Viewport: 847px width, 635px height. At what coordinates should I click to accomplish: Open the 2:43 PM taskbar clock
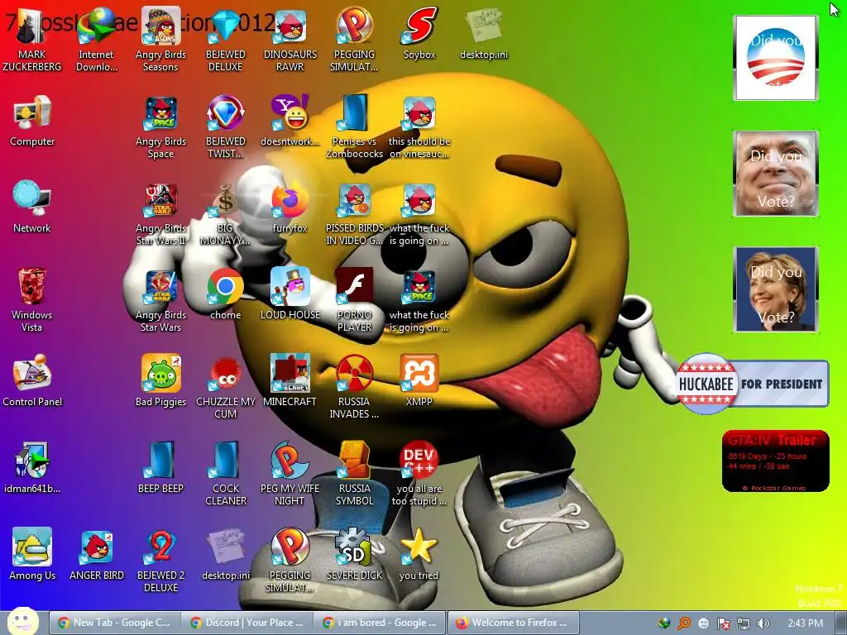[x=805, y=623]
